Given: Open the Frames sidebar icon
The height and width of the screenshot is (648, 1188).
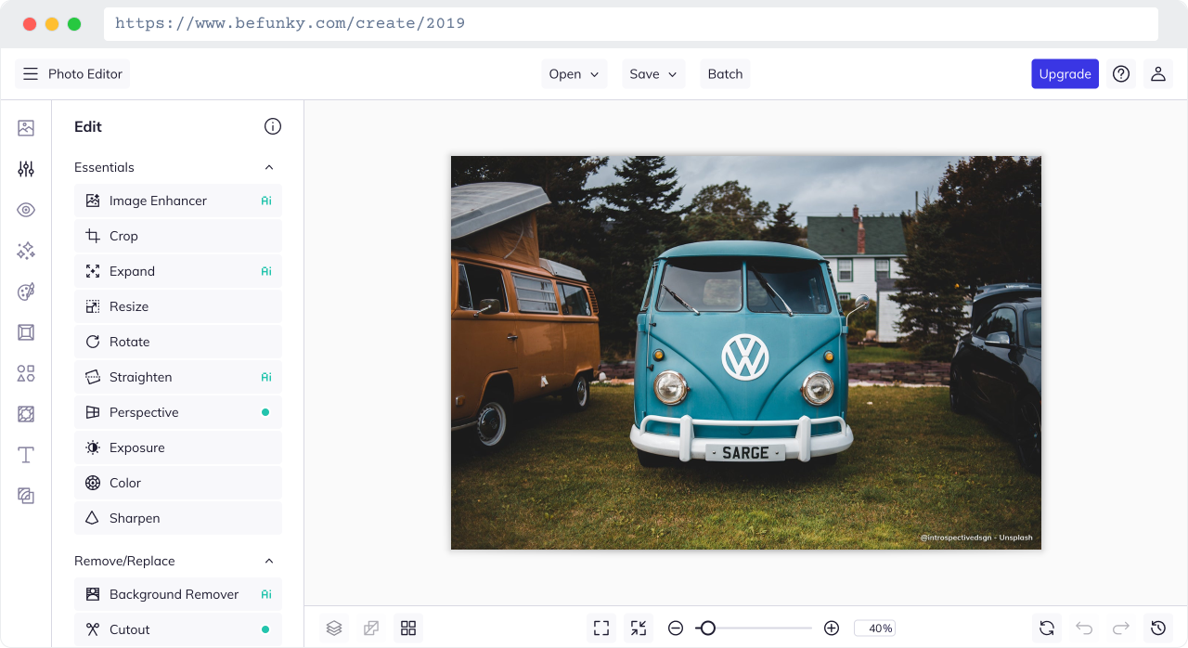Looking at the screenshot, I should [26, 332].
